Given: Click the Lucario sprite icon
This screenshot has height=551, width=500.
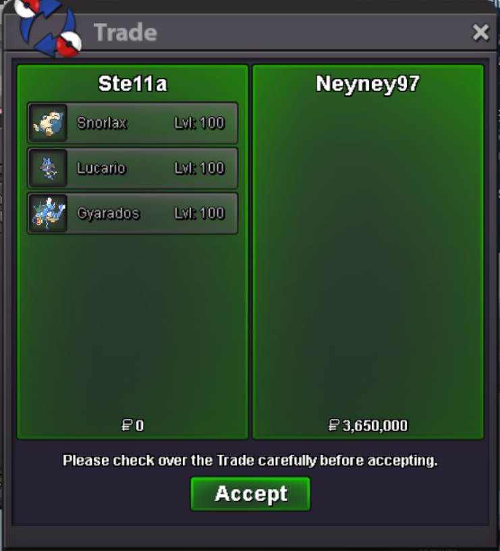Looking at the screenshot, I should click(x=48, y=169).
